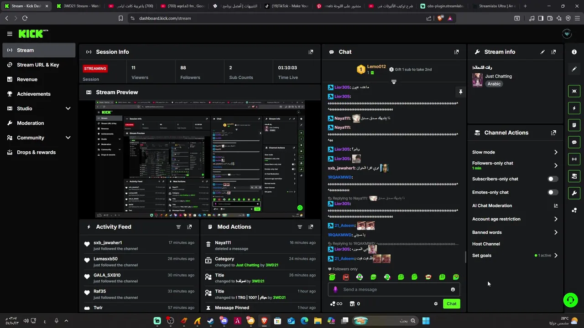Open Activity Feed filter icon
Viewport: 584px width, 328px height.
(x=178, y=227)
